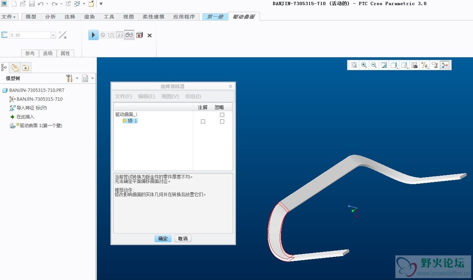The height and width of the screenshot is (280, 473).
Task: Tick the 忽略 checkbox for 驱动曲面_1
Action: [x=222, y=115]
